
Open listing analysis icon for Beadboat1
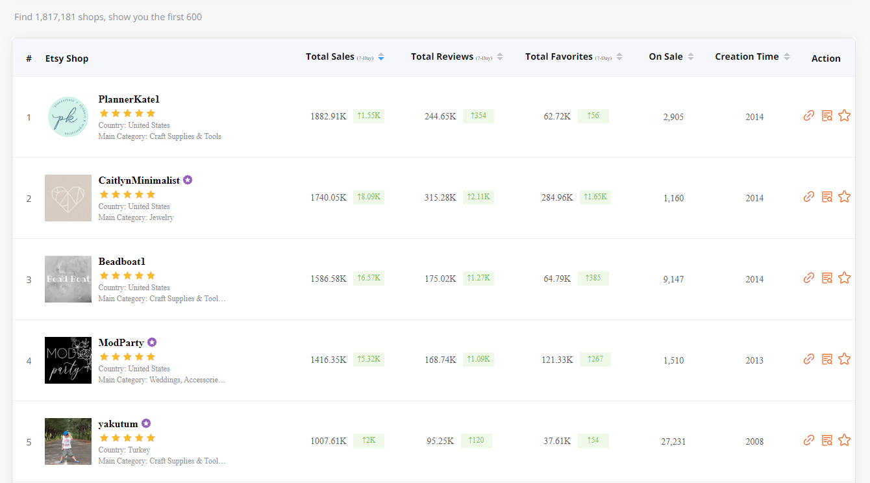[x=826, y=277]
